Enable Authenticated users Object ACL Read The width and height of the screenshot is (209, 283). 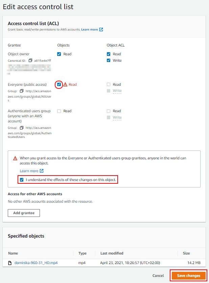109,111
